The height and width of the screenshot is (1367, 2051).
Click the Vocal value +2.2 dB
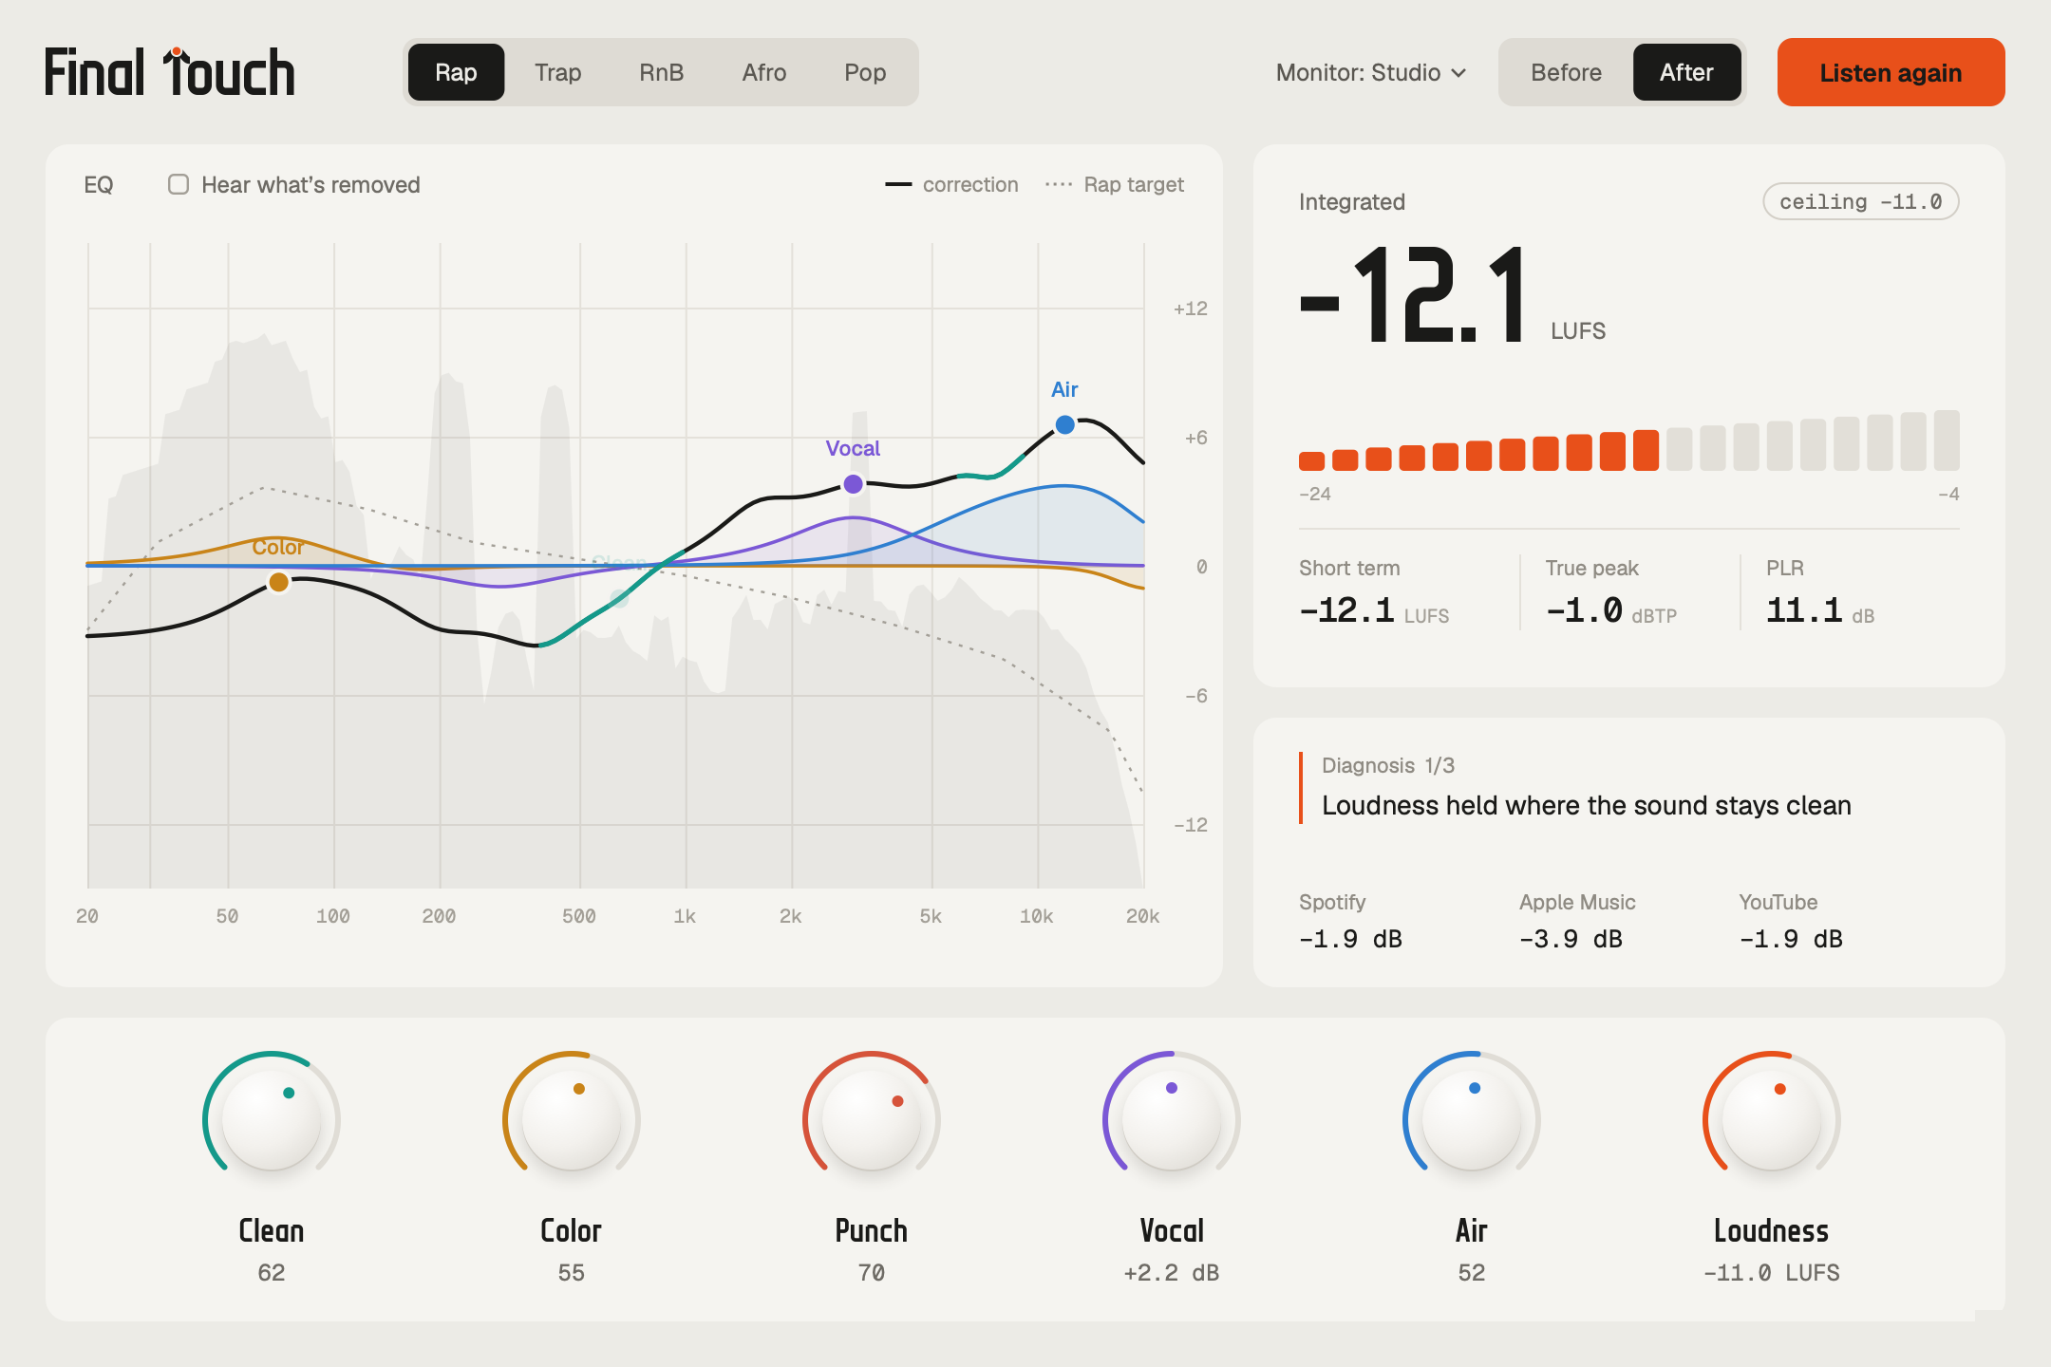point(1171,1272)
